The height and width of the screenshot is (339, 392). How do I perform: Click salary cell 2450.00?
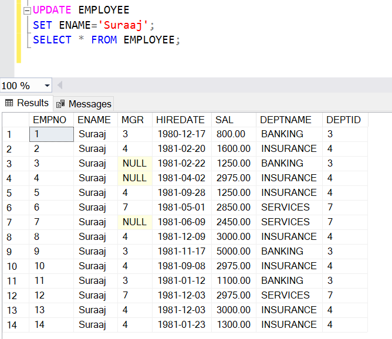tap(234, 222)
